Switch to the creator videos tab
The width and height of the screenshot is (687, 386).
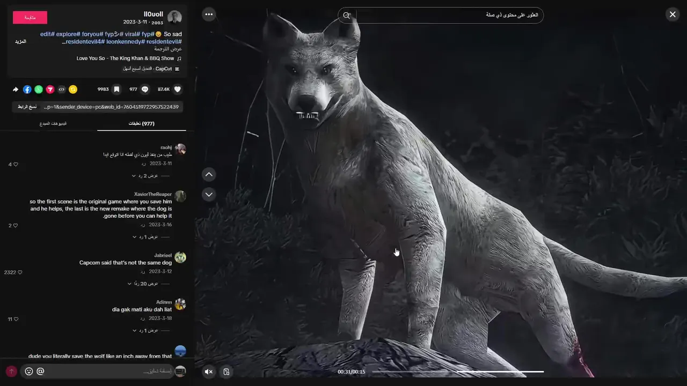click(x=53, y=123)
